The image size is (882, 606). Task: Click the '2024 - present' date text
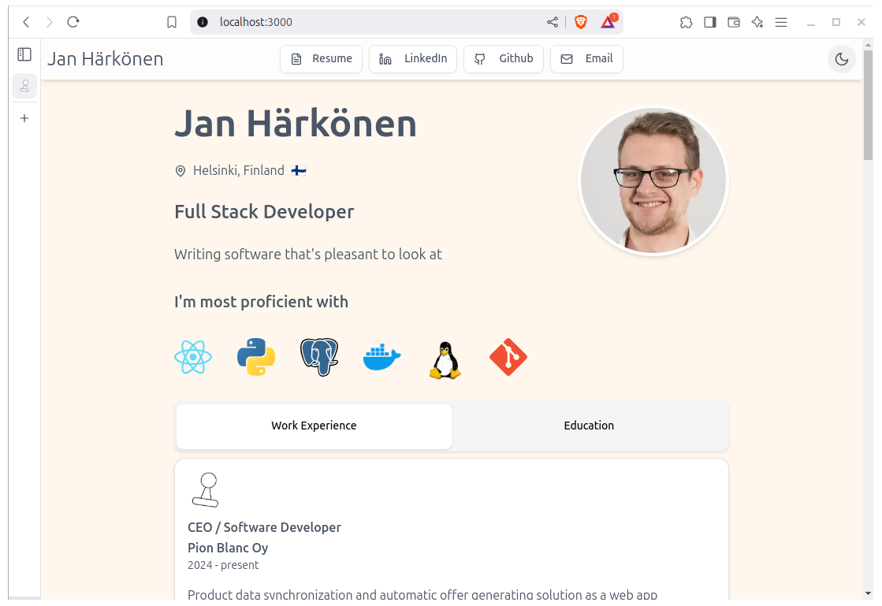pos(223,565)
